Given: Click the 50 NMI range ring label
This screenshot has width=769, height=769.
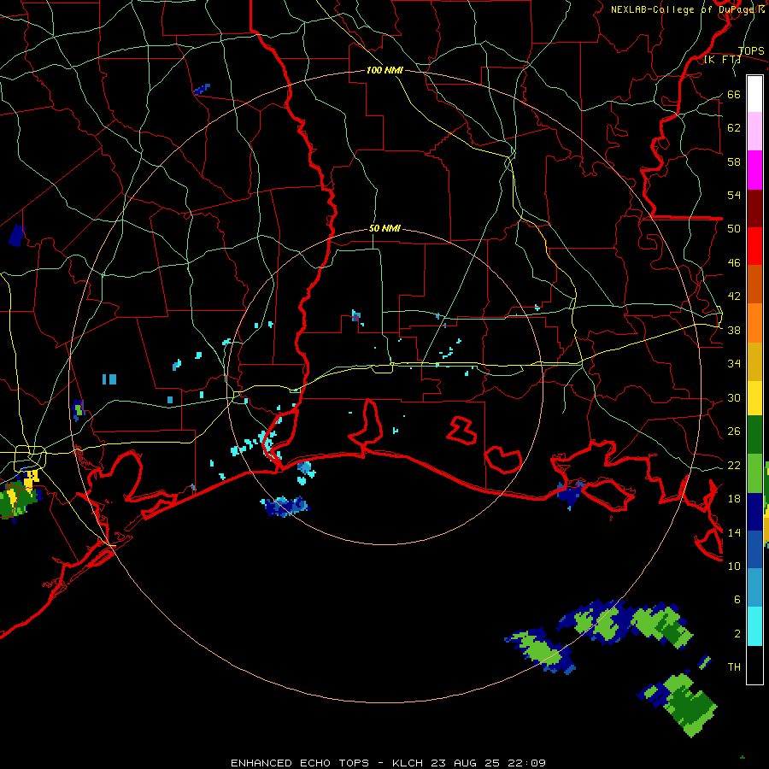Looking at the screenshot, I should [384, 228].
